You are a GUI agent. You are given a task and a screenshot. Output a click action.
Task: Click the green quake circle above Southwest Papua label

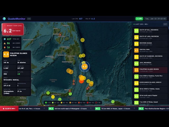(x=113, y=102)
